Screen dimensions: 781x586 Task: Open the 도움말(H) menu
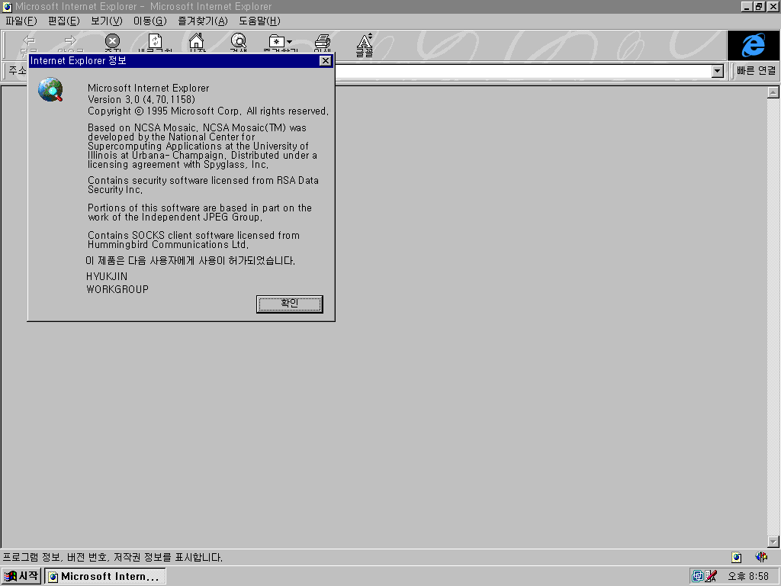pyautogui.click(x=259, y=21)
